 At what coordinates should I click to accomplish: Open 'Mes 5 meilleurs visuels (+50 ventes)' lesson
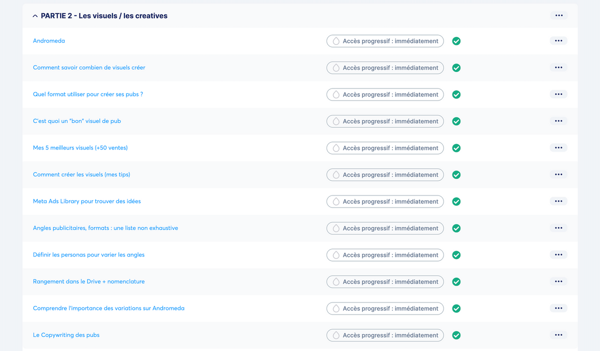80,148
